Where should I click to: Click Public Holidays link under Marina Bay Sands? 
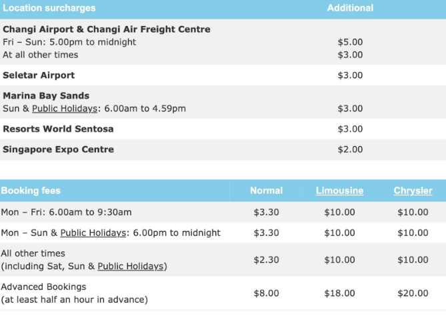click(x=67, y=109)
